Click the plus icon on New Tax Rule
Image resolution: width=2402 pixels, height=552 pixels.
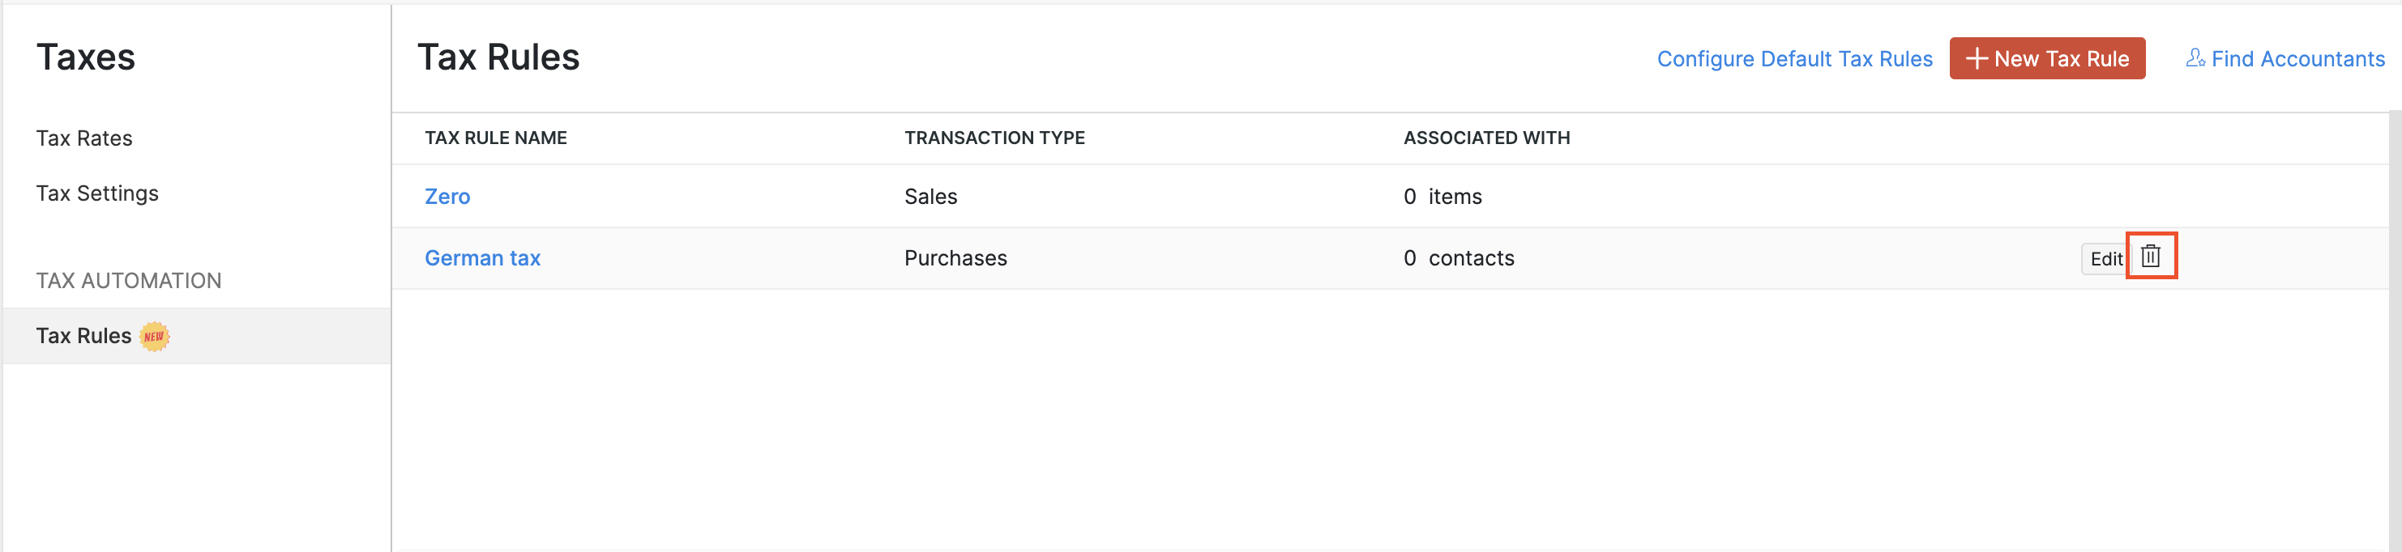click(1976, 58)
